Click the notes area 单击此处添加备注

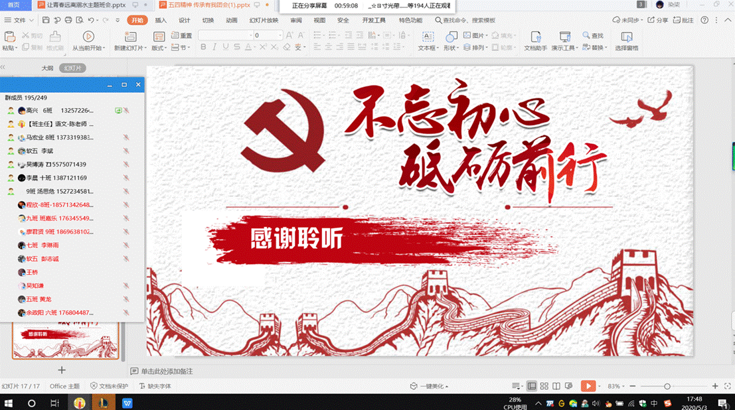[x=167, y=371]
